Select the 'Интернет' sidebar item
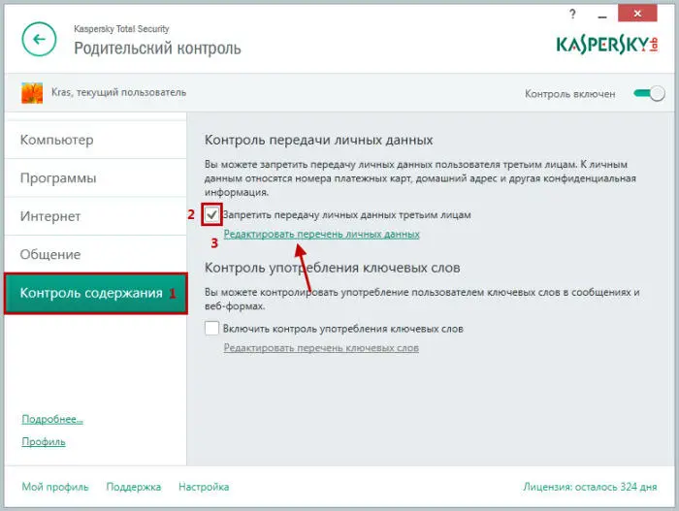The width and height of the screenshot is (679, 511). click(50, 216)
